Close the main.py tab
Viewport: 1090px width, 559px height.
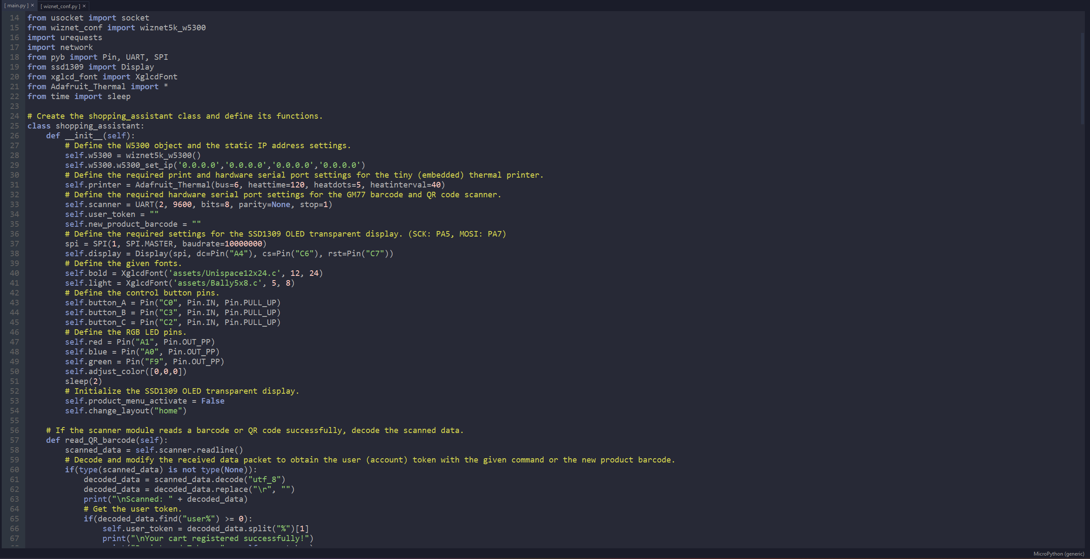[32, 6]
